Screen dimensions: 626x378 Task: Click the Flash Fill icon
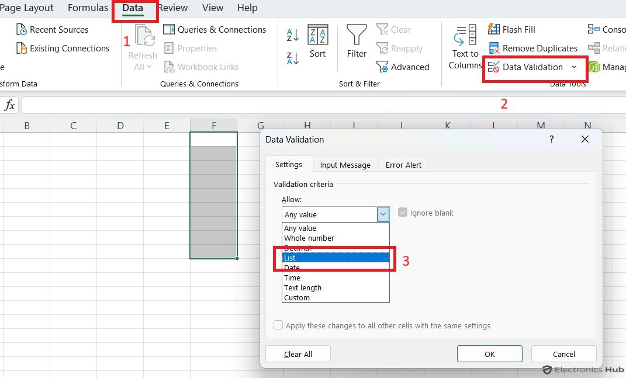pos(511,29)
